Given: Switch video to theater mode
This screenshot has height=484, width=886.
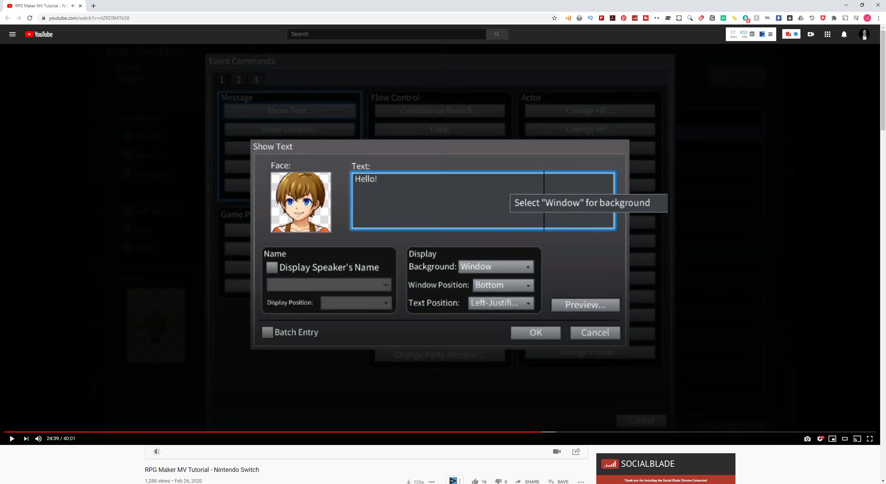Looking at the screenshot, I should (845, 439).
